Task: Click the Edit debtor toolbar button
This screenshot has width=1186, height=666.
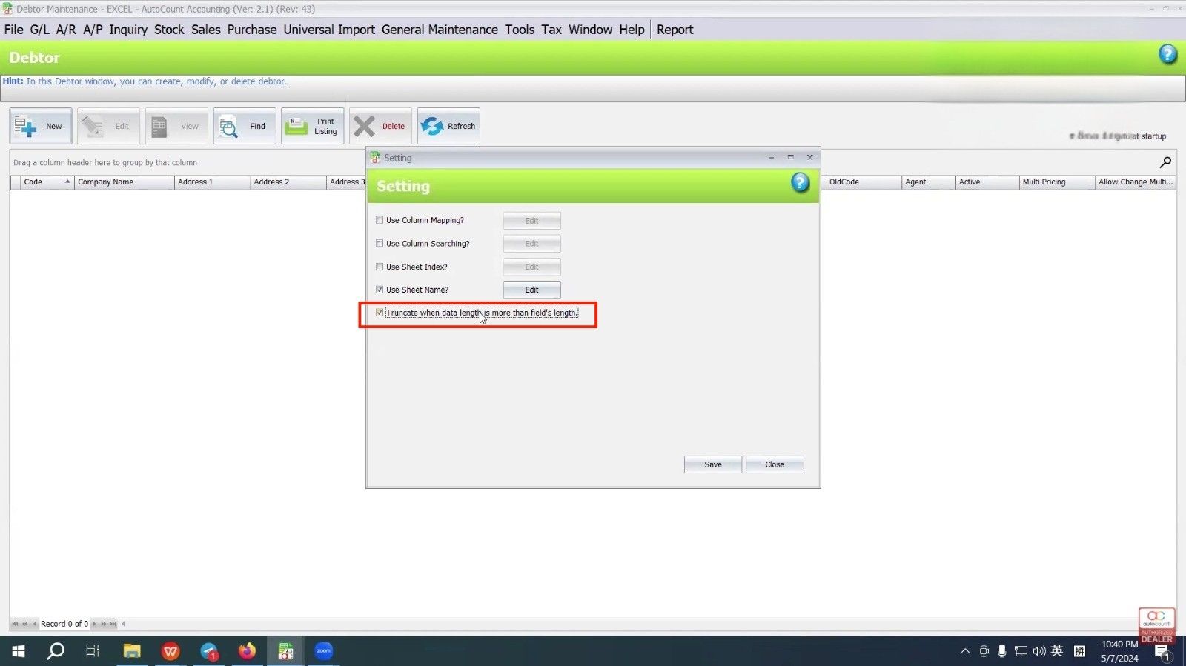Action: point(108,126)
